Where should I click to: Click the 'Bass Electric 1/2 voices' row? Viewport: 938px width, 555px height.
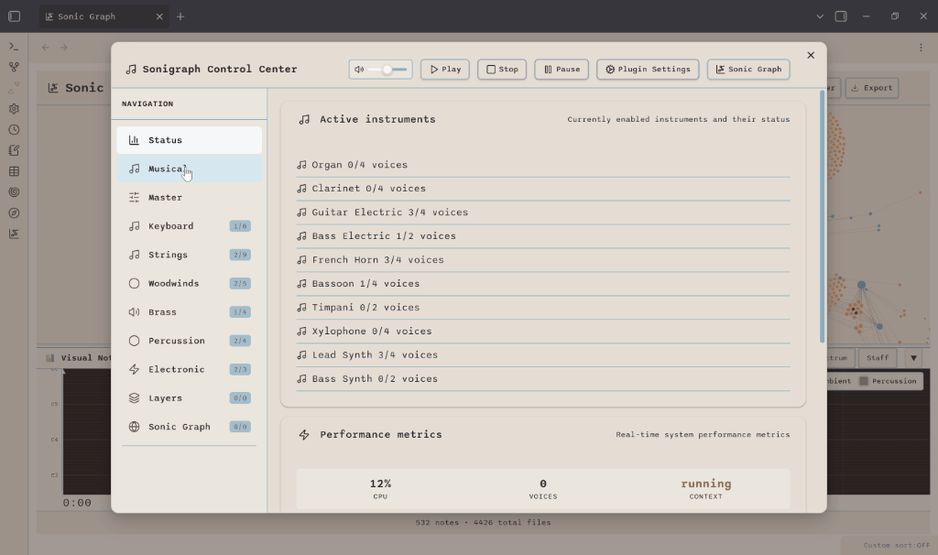[543, 236]
